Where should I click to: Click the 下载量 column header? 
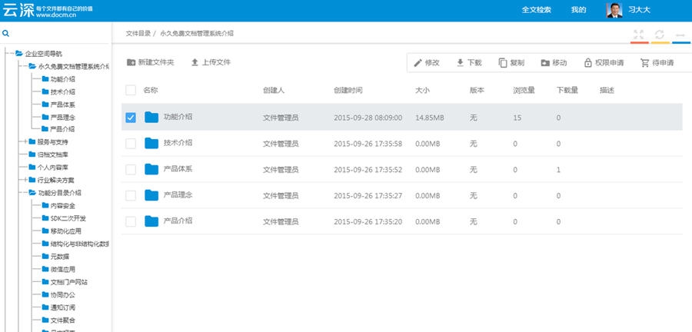[x=567, y=91]
